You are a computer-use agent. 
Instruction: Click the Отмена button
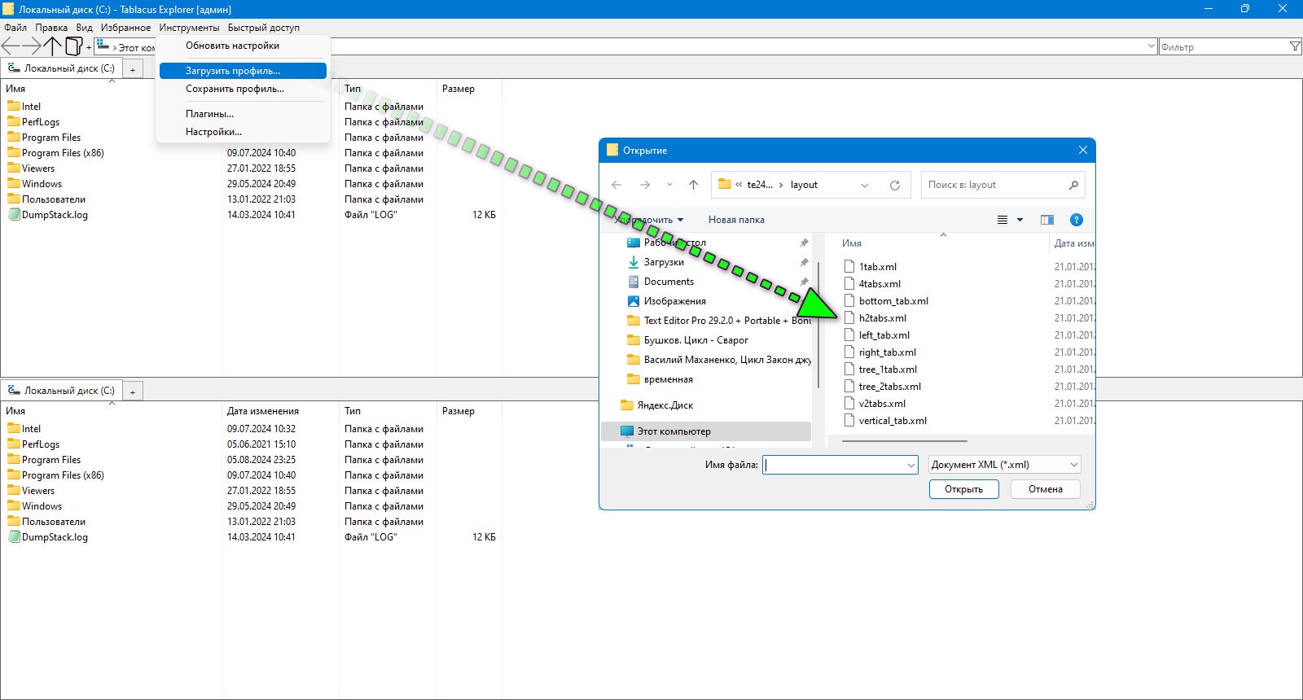coord(1045,489)
